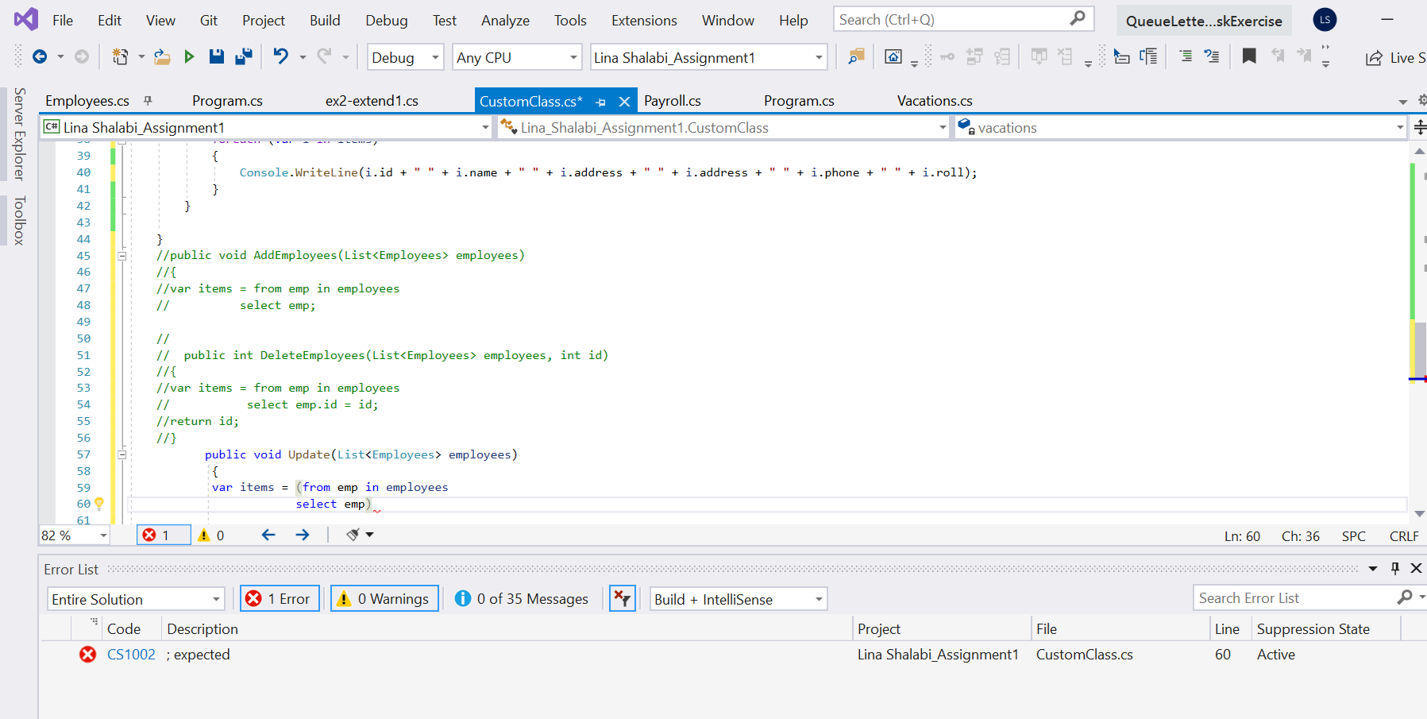Viewport: 1427px width, 719px height.
Task: Click the clear filters icon in Error List
Action: (623, 598)
